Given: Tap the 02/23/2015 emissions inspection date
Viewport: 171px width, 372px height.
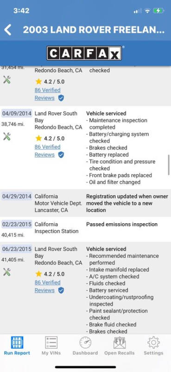Looking at the screenshot, I should (x=17, y=224).
